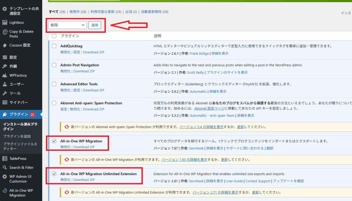Screen dimensions: 352x201
Task: Click the Cocoon 設定 circle icon
Action: [x=5, y=45]
